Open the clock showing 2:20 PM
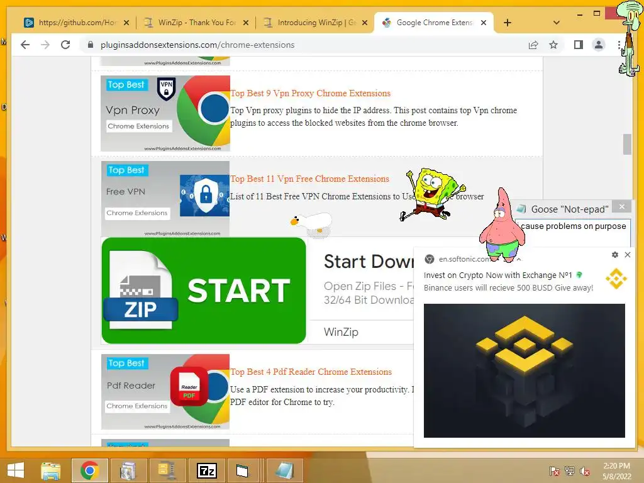The image size is (644, 483). (x=616, y=470)
